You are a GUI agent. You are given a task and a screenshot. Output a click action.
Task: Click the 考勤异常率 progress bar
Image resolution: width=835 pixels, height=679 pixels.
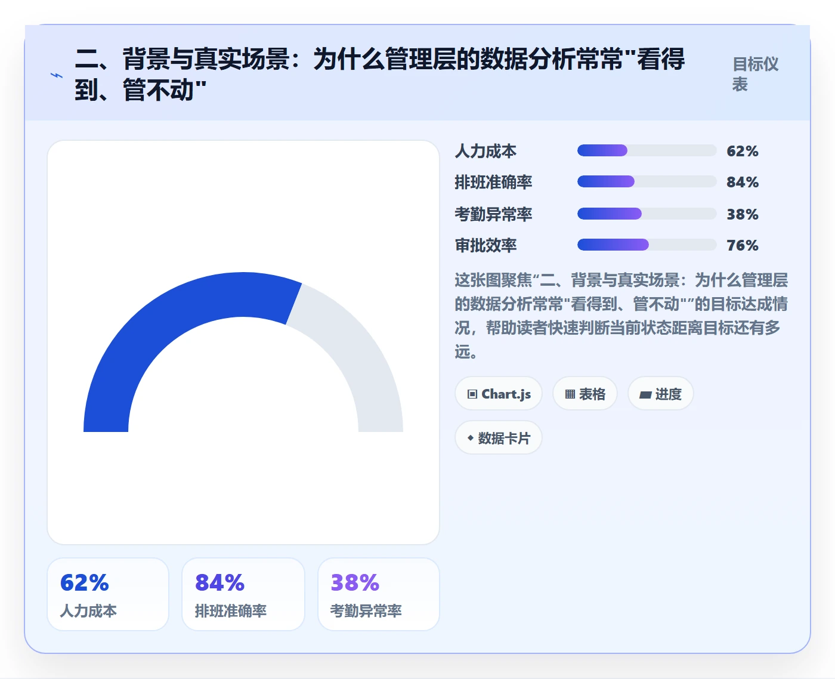647,214
